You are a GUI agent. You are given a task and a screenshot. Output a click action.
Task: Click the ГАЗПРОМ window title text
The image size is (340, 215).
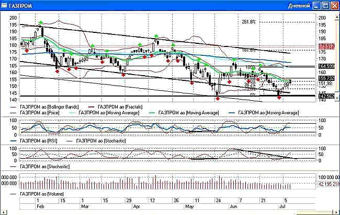click(x=20, y=6)
